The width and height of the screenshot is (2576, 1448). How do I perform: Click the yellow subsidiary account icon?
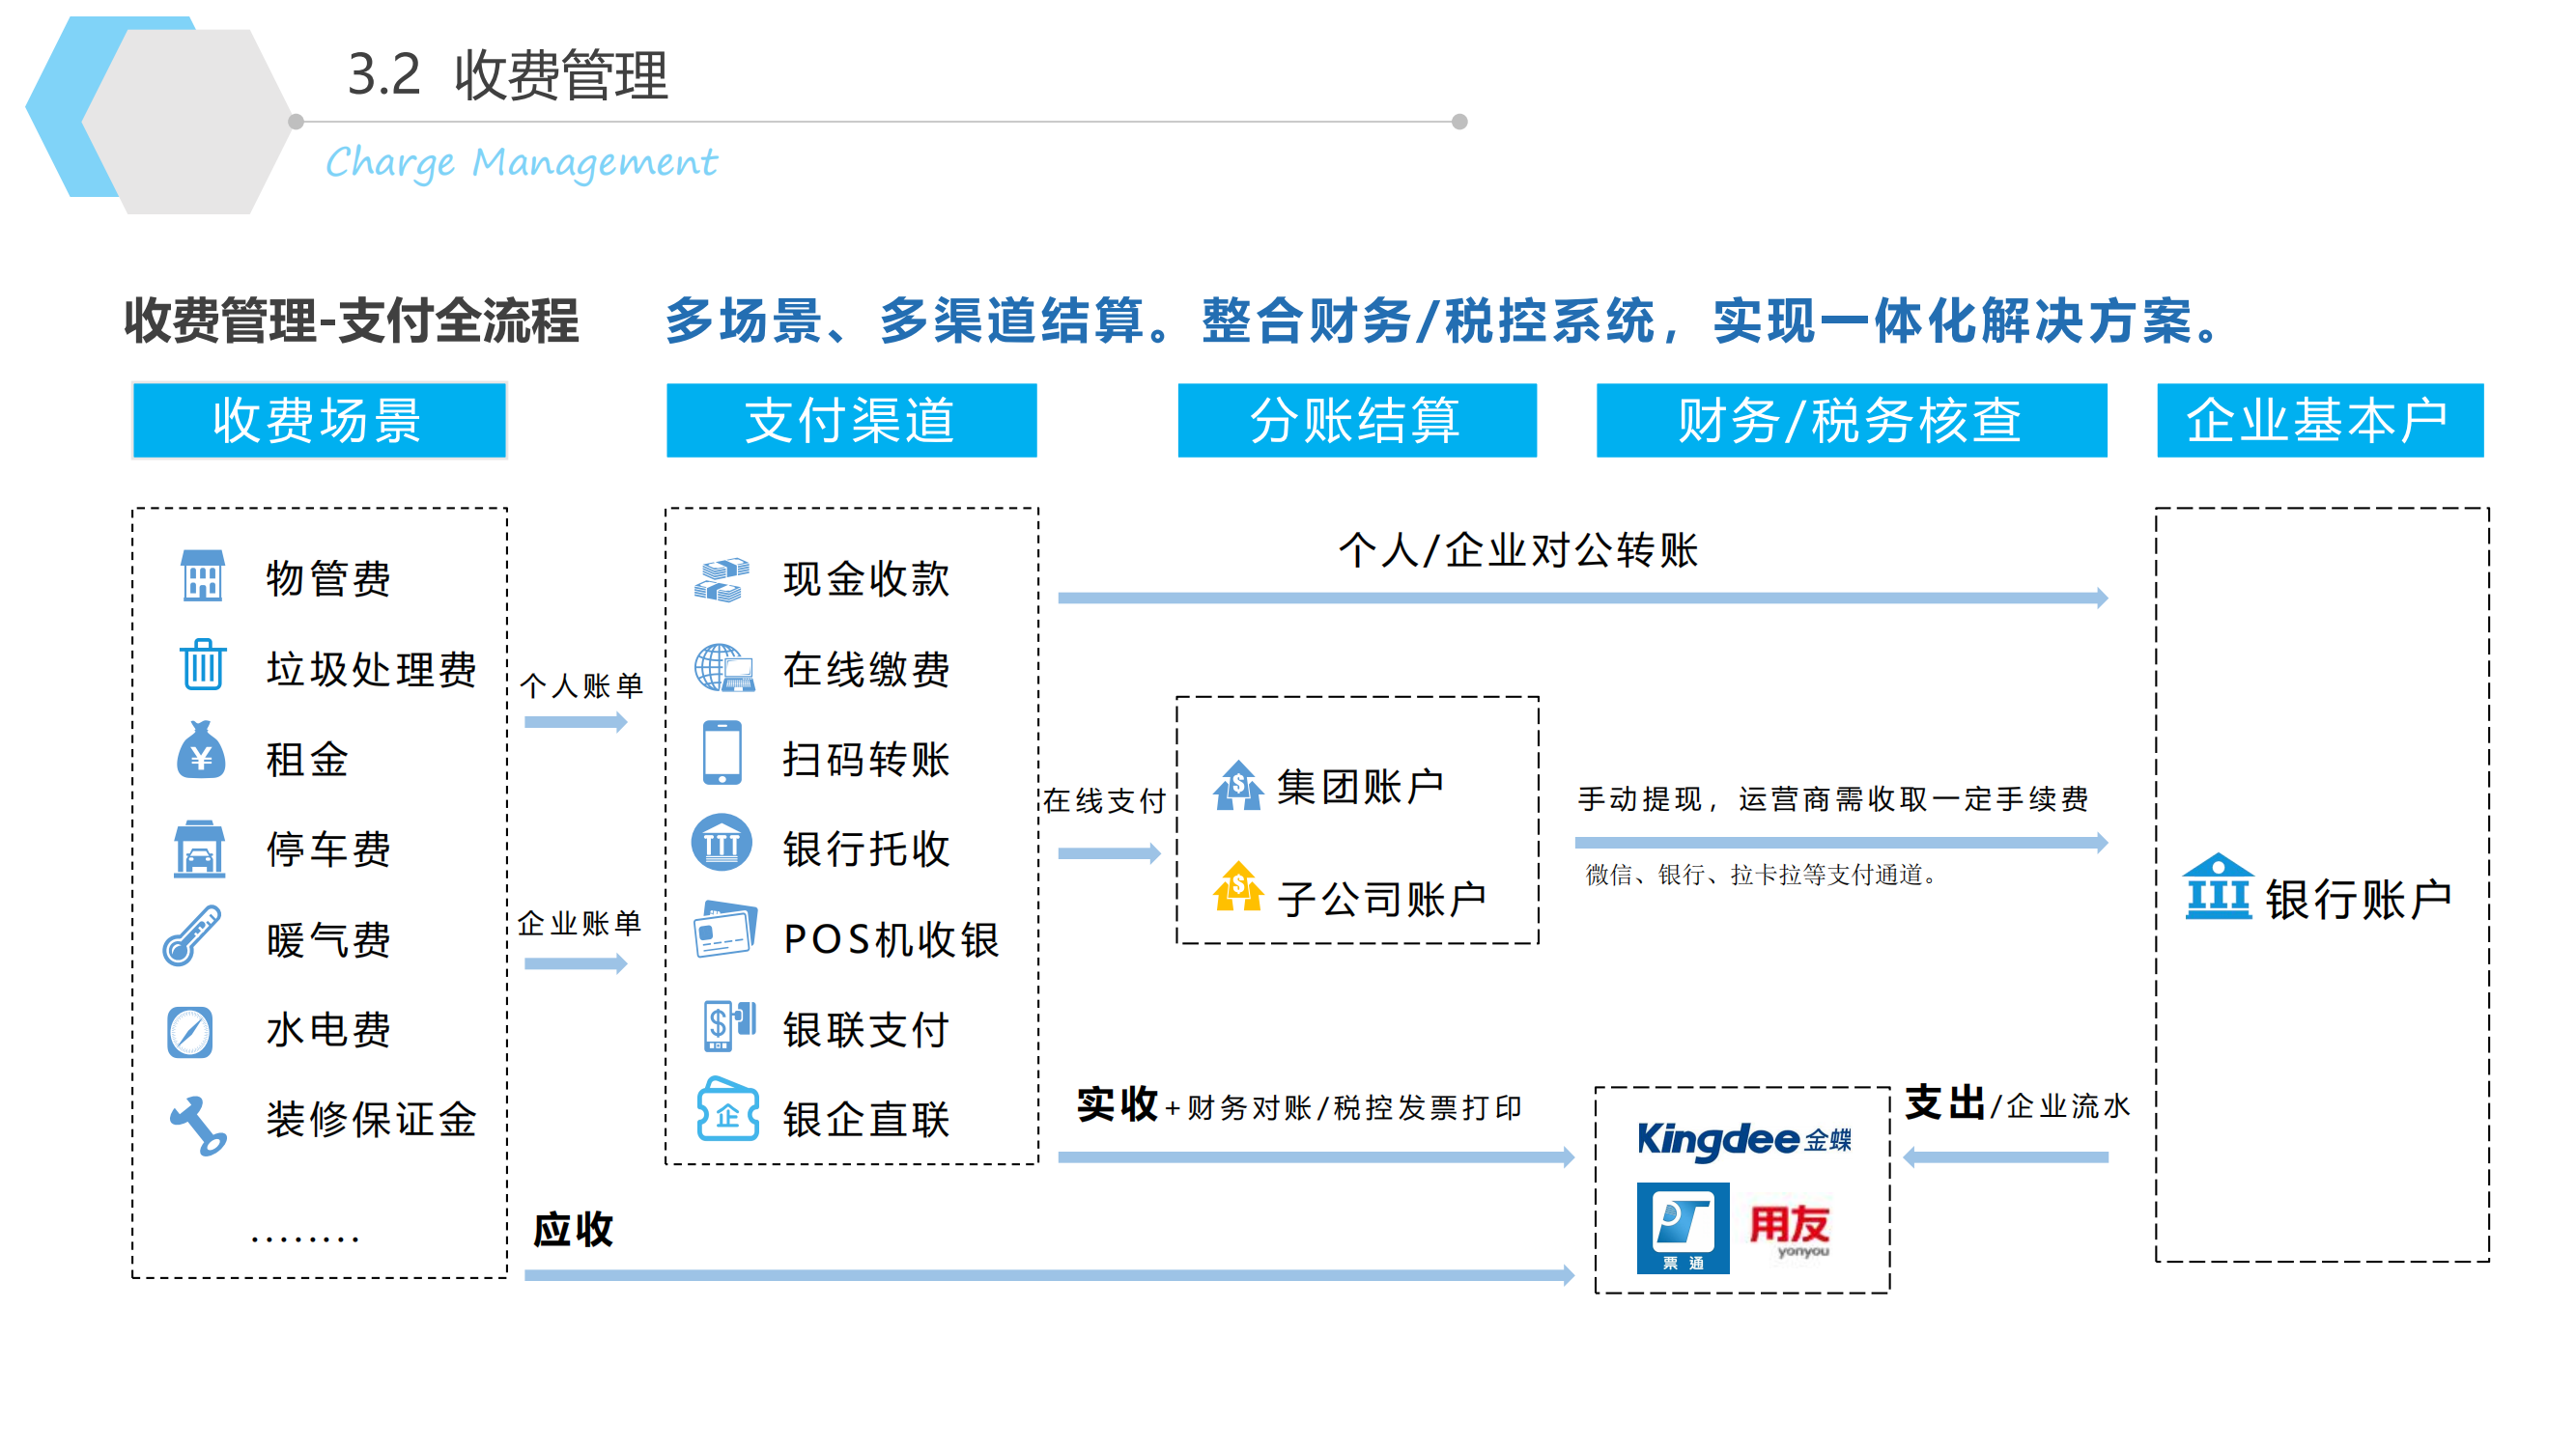1238,886
